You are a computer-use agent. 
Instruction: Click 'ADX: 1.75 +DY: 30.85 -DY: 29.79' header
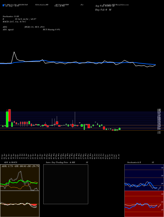[x=20, y=166]
